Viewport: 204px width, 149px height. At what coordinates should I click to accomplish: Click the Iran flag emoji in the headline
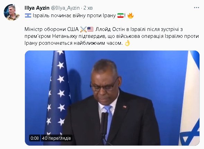click(120, 15)
